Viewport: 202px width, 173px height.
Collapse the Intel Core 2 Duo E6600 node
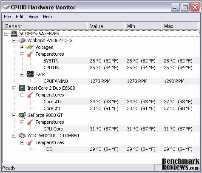(14, 88)
